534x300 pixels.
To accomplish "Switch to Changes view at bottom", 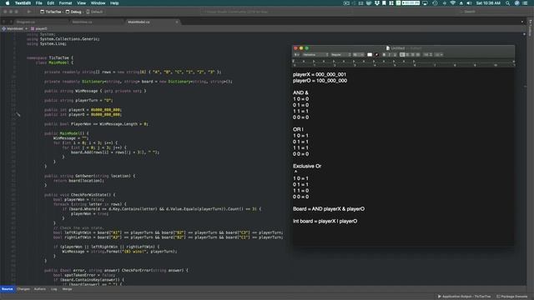I will click(x=23, y=289).
